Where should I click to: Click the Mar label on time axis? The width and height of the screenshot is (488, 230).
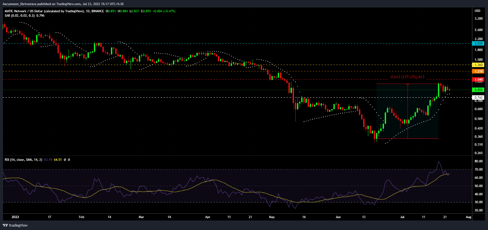click(142, 216)
